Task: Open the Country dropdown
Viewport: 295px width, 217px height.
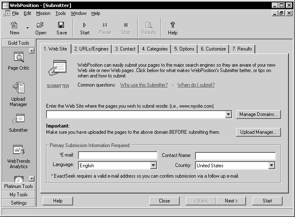Action: 271,165
